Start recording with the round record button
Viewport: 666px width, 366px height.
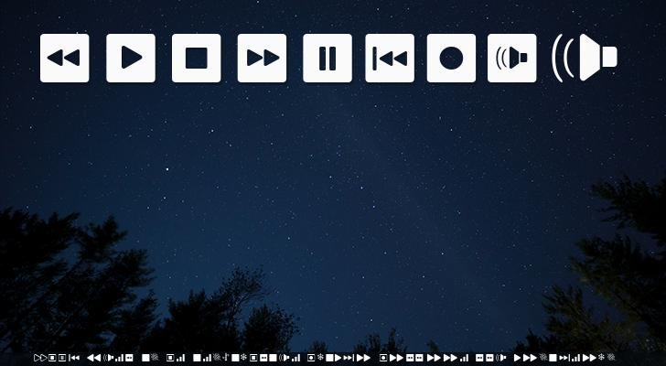[451, 59]
